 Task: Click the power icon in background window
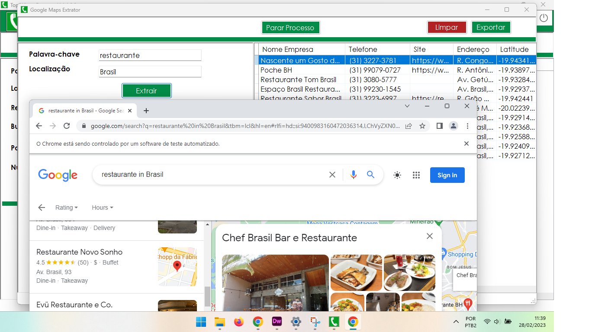(x=544, y=18)
